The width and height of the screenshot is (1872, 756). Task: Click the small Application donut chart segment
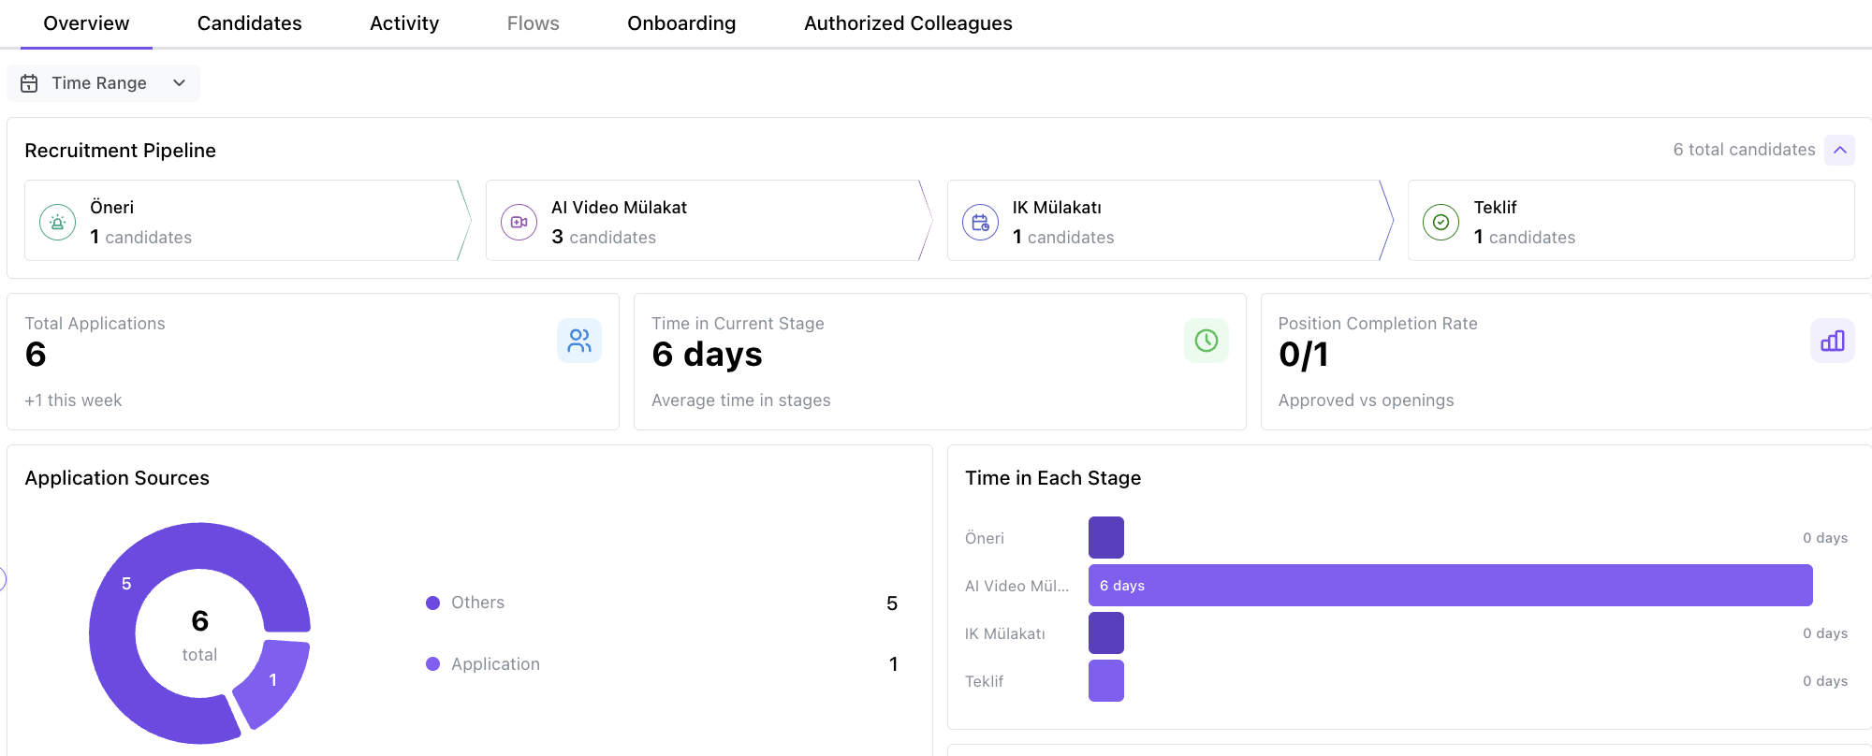pyautogui.click(x=273, y=681)
